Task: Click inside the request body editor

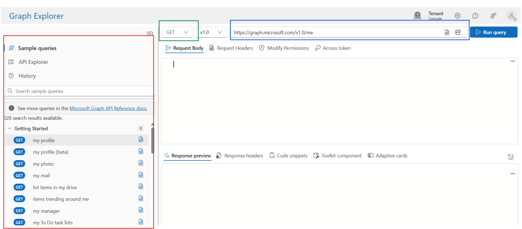Action: [340, 101]
